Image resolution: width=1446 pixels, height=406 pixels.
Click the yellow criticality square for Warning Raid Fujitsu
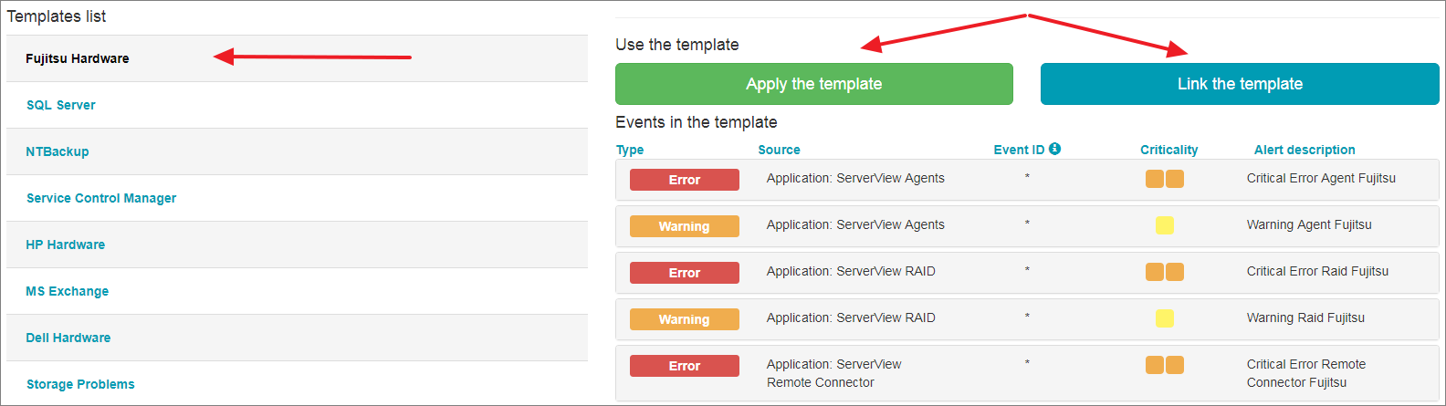coord(1165,318)
